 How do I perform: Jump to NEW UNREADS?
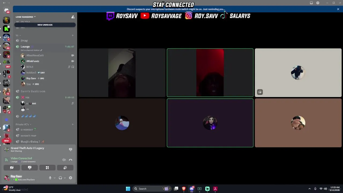tap(45, 25)
